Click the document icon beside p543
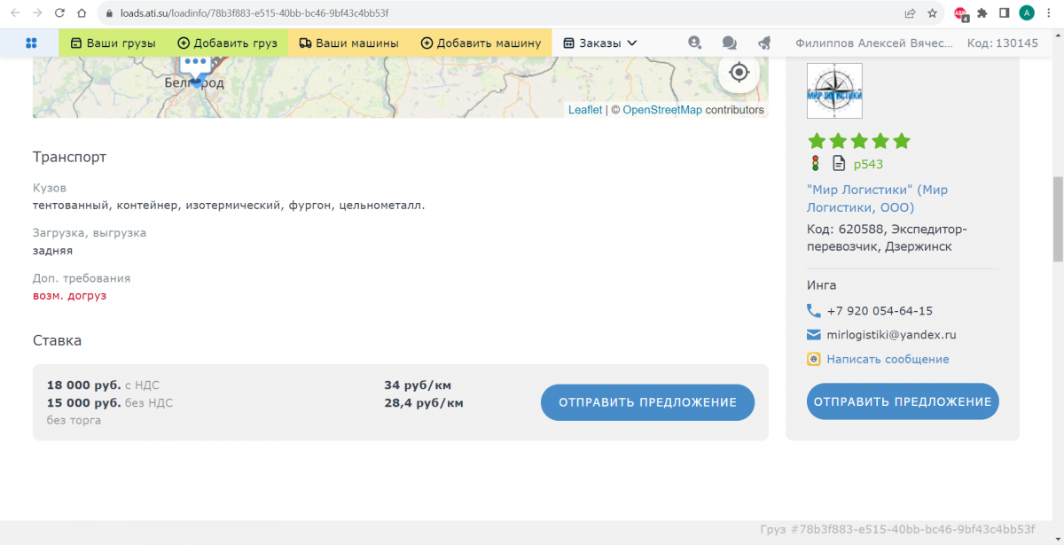This screenshot has width=1064, height=545. coord(839,163)
